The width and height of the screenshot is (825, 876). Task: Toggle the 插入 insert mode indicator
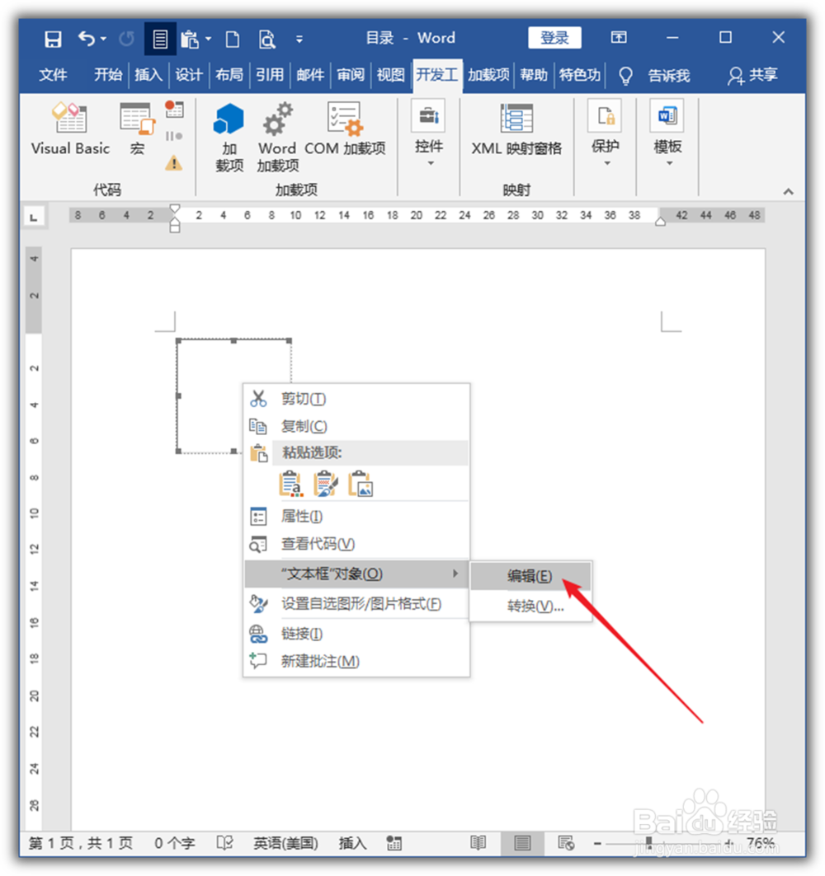pos(352,843)
